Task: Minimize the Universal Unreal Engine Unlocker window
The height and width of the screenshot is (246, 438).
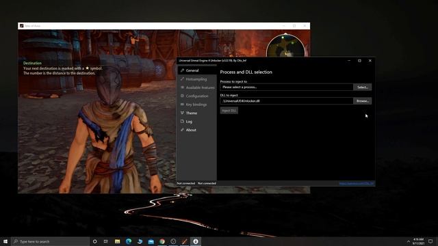Action: 349,61
